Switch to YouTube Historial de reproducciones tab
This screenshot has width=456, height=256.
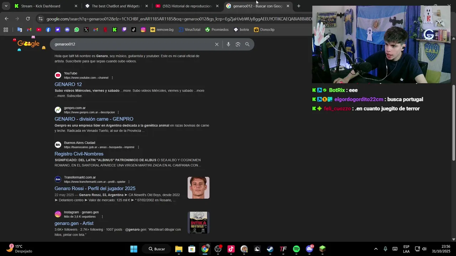187,6
